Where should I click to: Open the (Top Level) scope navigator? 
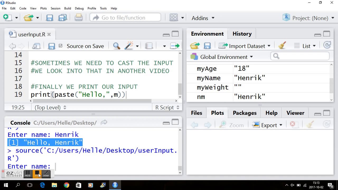[50, 107]
